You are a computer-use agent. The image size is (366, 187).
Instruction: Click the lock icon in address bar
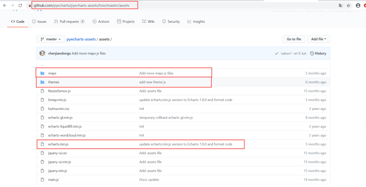[29, 5]
